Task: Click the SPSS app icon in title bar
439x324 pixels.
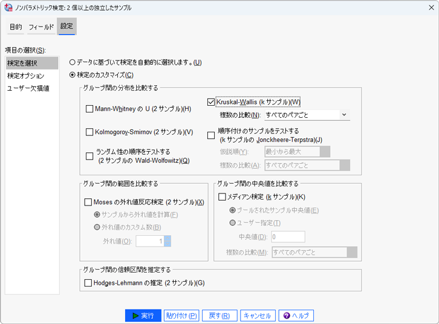Action: point(8,7)
